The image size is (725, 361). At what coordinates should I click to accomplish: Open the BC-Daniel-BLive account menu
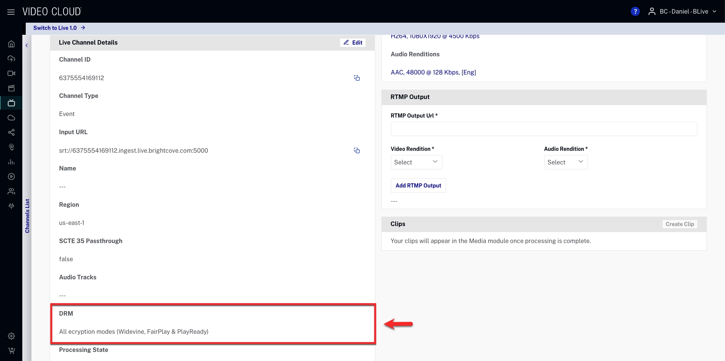pyautogui.click(x=683, y=12)
